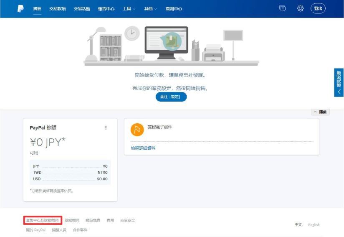The width and height of the screenshot is (344, 237).
Task: Open settings via the gear icon
Action: (x=300, y=8)
